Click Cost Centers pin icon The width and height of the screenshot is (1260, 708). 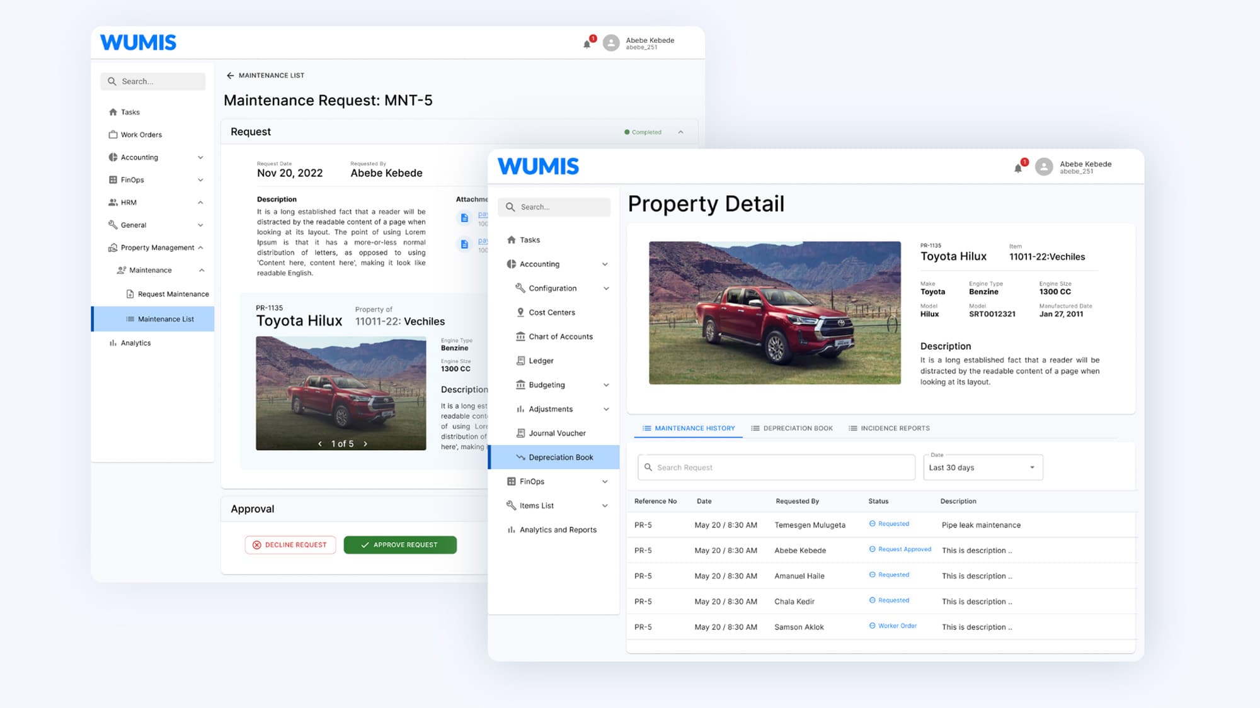[x=520, y=312]
